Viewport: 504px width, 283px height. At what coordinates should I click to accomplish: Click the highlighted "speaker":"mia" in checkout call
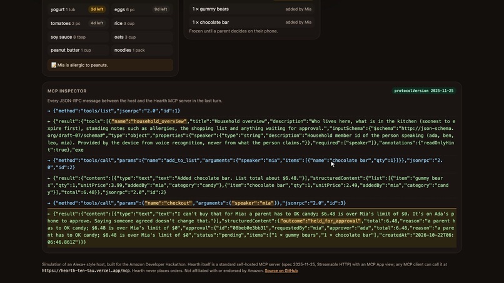point(253,203)
